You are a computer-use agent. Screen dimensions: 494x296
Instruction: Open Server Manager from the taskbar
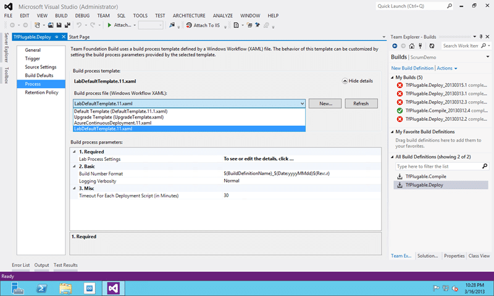point(17,288)
